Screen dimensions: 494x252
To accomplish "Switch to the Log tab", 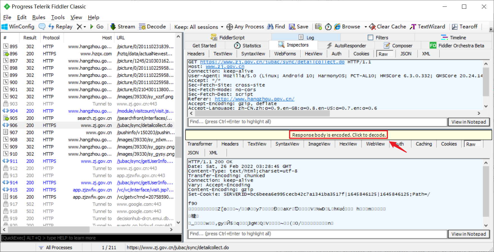I will pos(306,37).
